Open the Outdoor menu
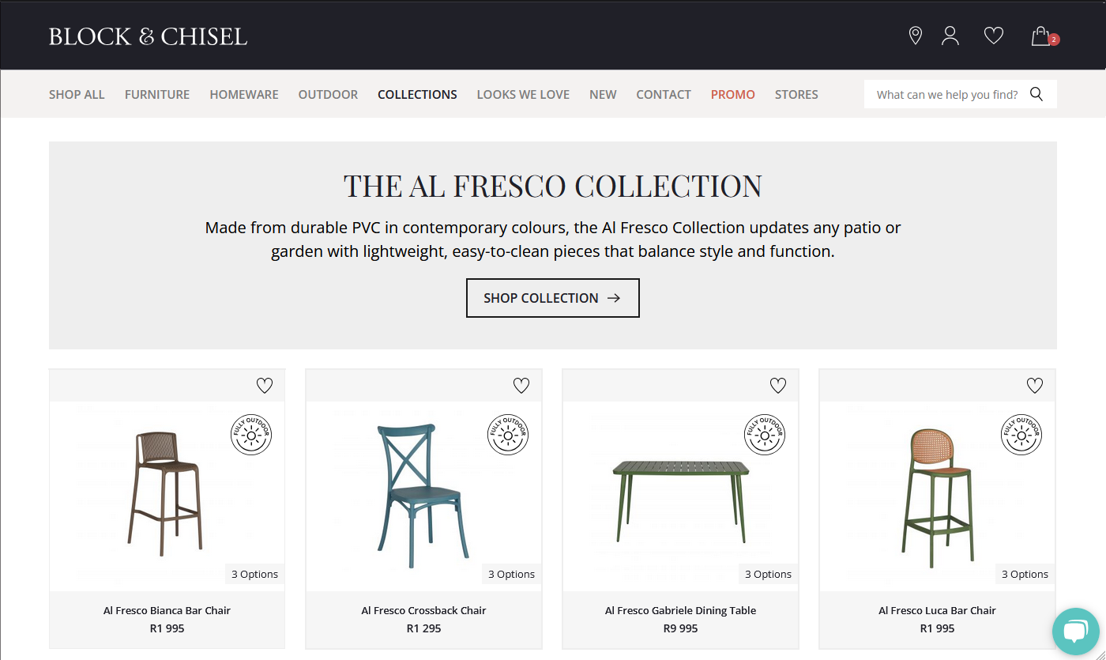1106x660 pixels. coord(328,94)
